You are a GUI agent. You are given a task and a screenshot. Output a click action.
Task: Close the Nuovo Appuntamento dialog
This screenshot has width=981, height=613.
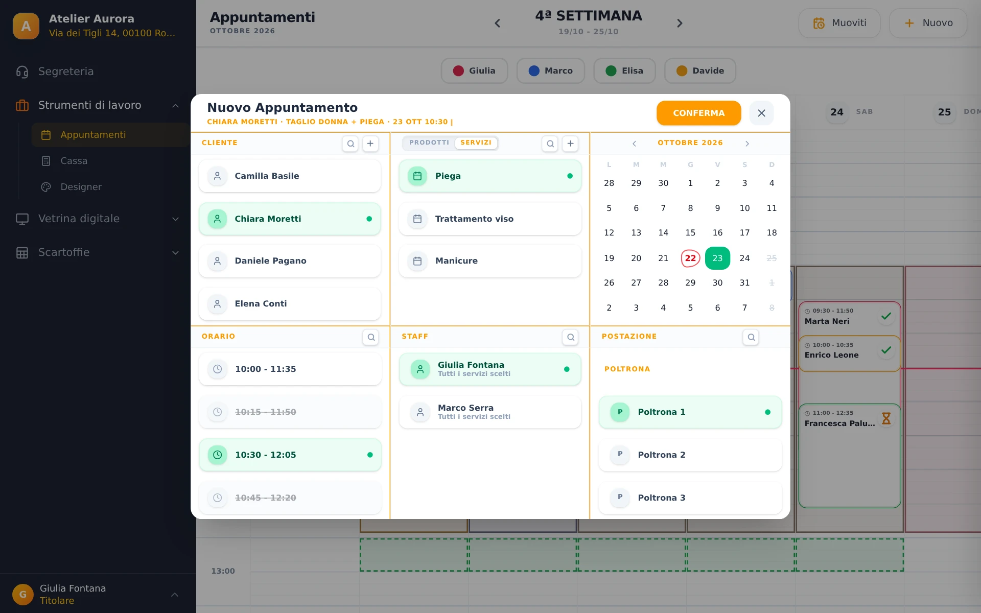pyautogui.click(x=761, y=113)
